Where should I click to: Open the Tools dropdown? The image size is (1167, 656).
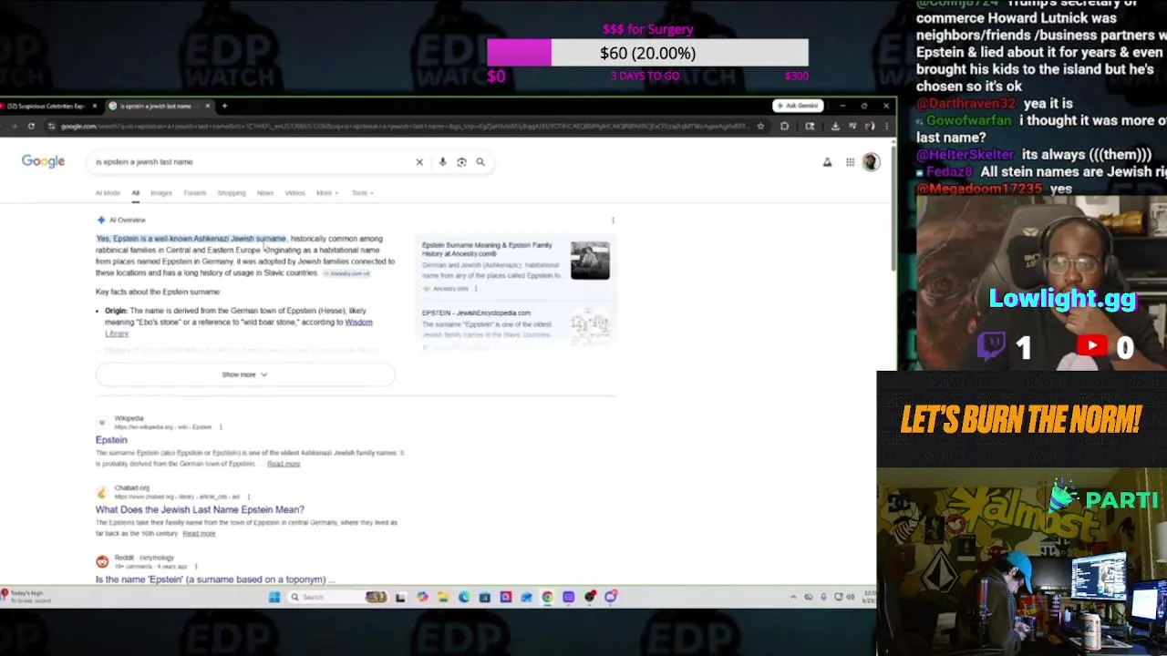pyautogui.click(x=362, y=193)
